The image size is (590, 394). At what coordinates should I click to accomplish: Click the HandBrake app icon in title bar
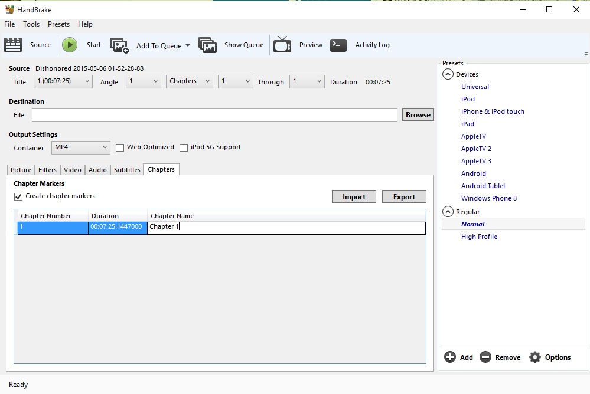pos(9,9)
